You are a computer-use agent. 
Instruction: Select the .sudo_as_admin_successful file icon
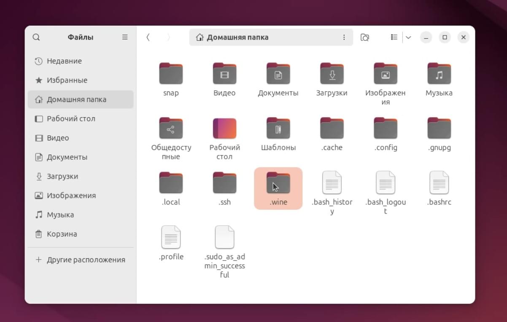pos(224,237)
